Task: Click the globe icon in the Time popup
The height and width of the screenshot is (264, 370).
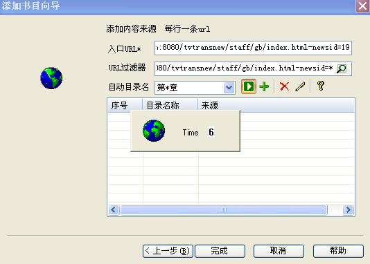Action: click(x=154, y=131)
